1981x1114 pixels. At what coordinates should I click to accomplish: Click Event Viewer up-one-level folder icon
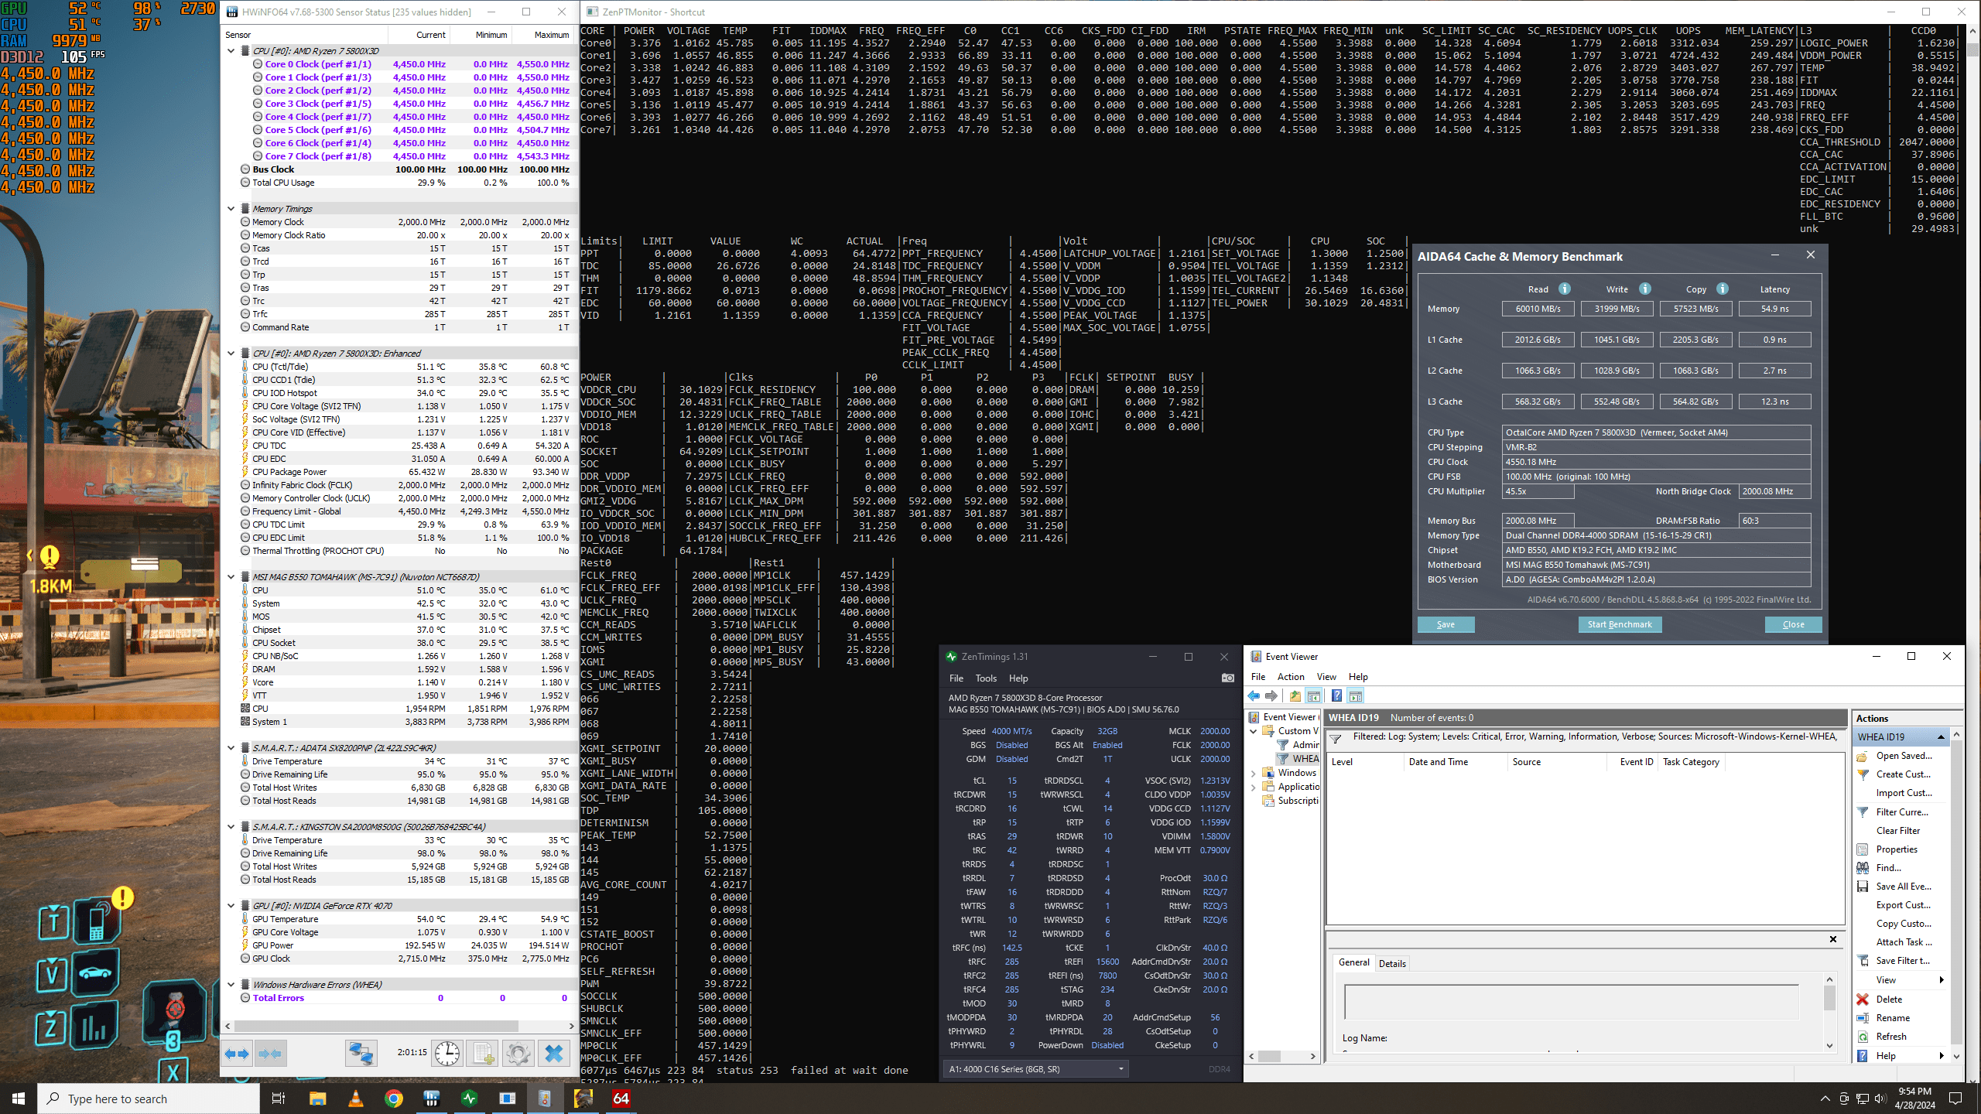(1295, 696)
